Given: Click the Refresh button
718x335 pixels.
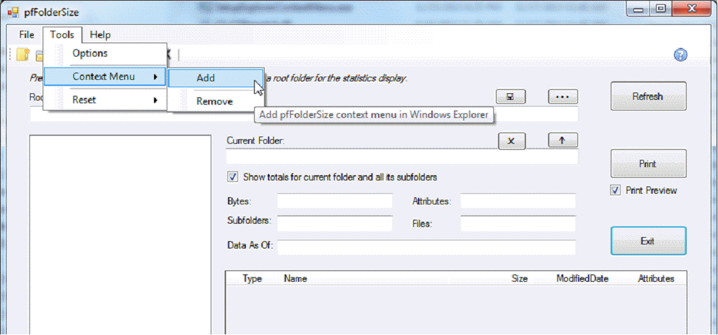Looking at the screenshot, I should [648, 96].
